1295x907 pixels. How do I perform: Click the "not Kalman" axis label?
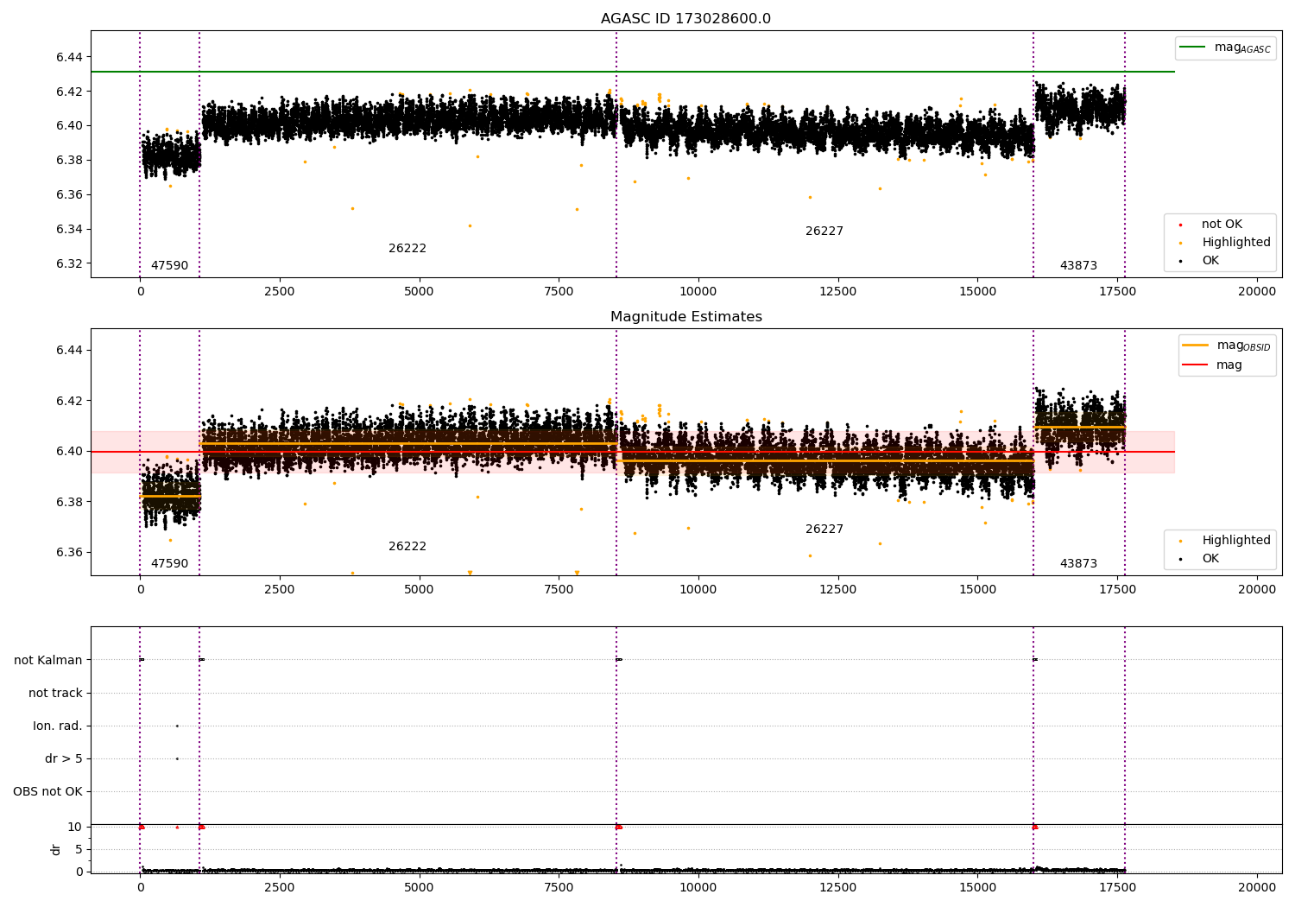[x=48, y=660]
